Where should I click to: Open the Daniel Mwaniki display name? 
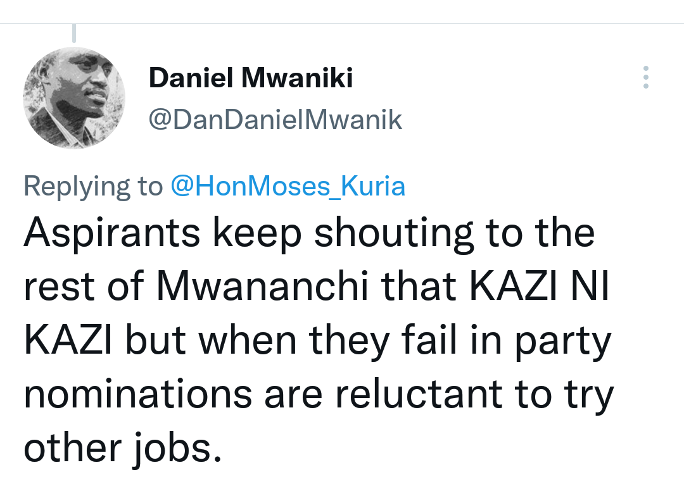[x=251, y=78]
